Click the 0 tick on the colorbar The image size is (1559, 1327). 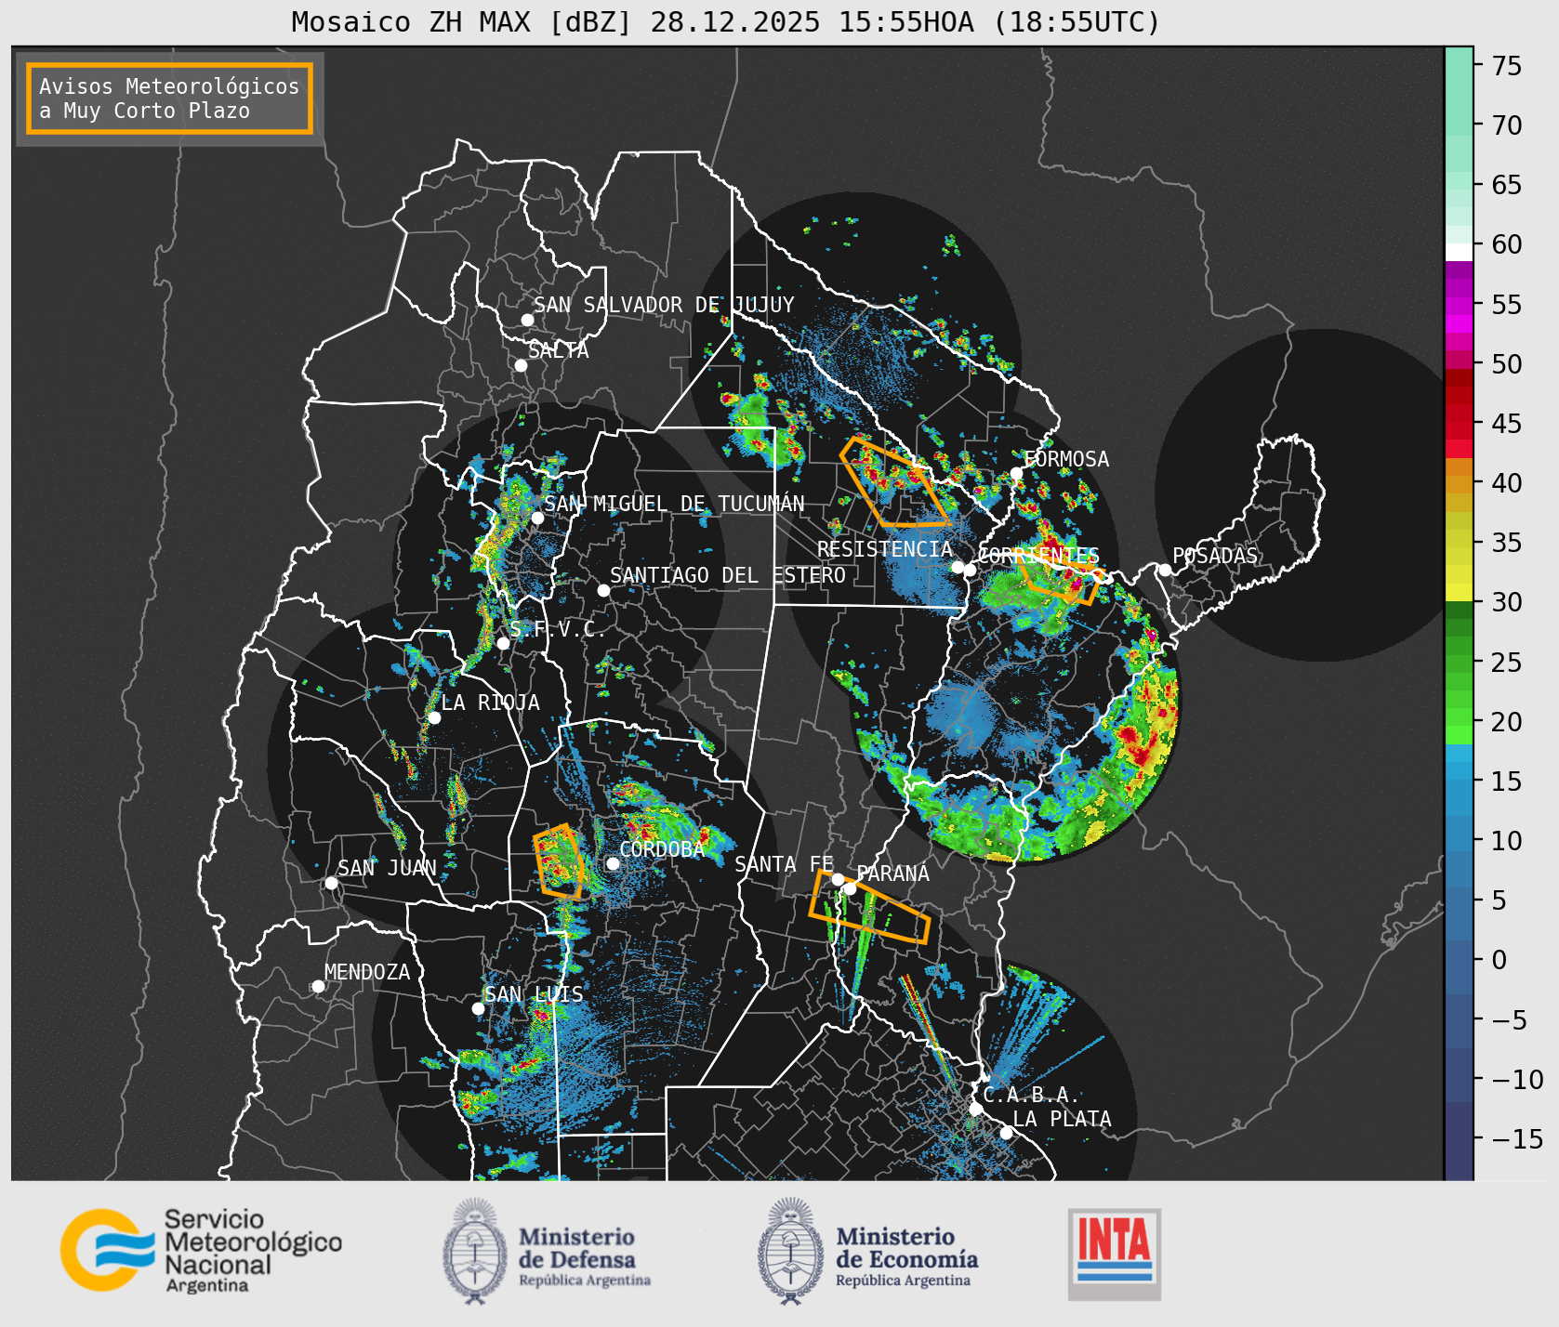1500,960
